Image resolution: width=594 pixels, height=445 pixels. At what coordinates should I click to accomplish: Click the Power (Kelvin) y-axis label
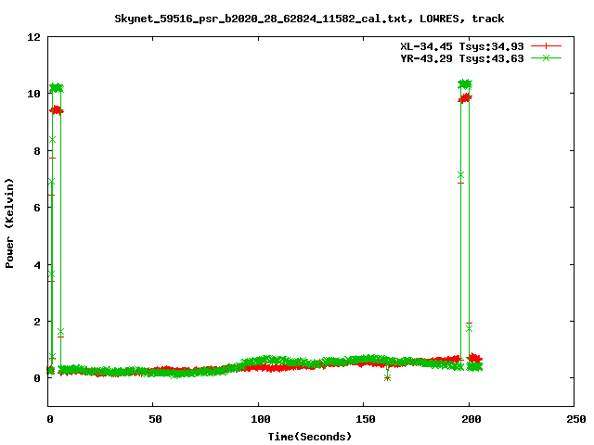point(9,223)
